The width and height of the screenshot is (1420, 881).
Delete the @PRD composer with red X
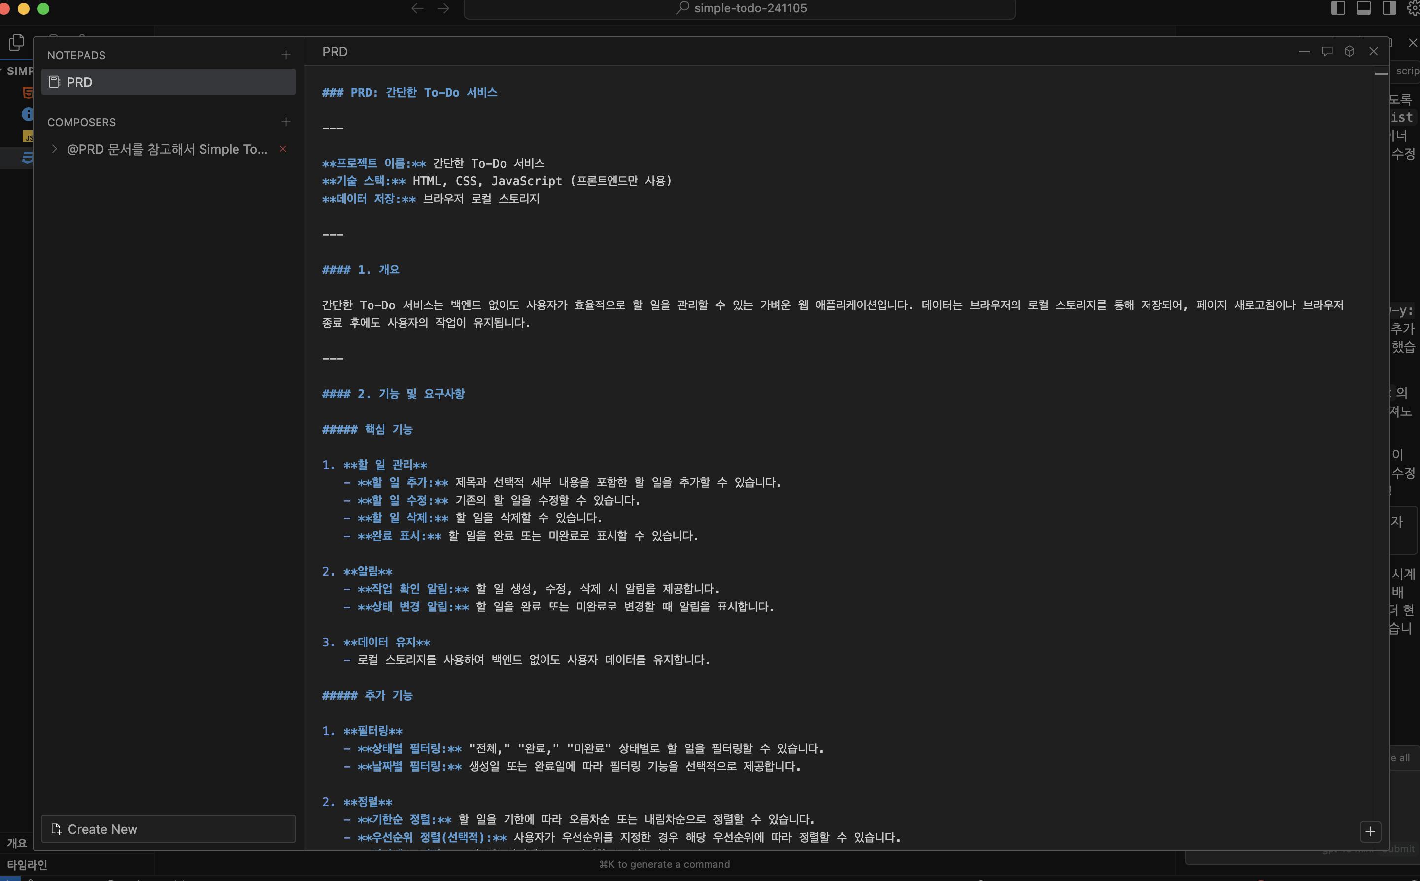(x=283, y=149)
